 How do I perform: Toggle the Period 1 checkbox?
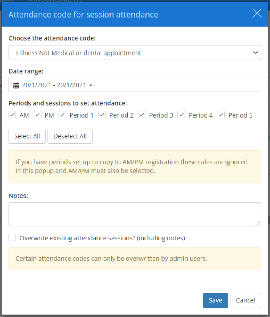tap(62, 115)
